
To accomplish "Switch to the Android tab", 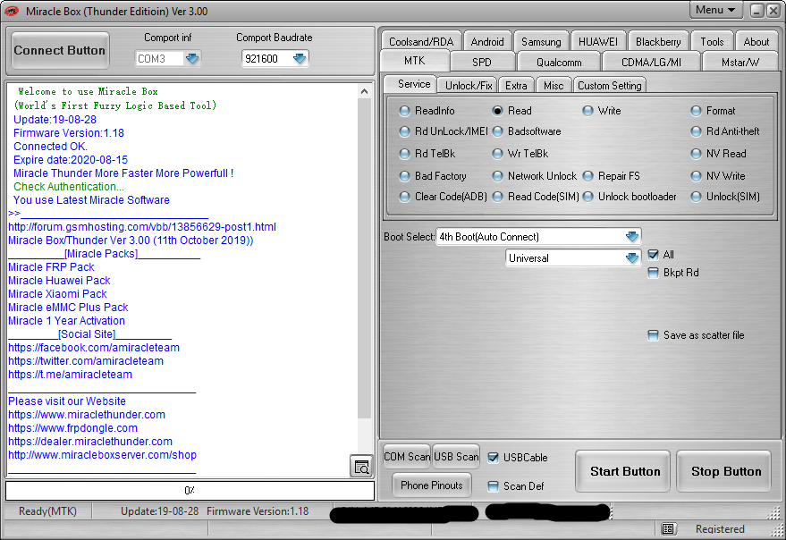I will point(487,42).
